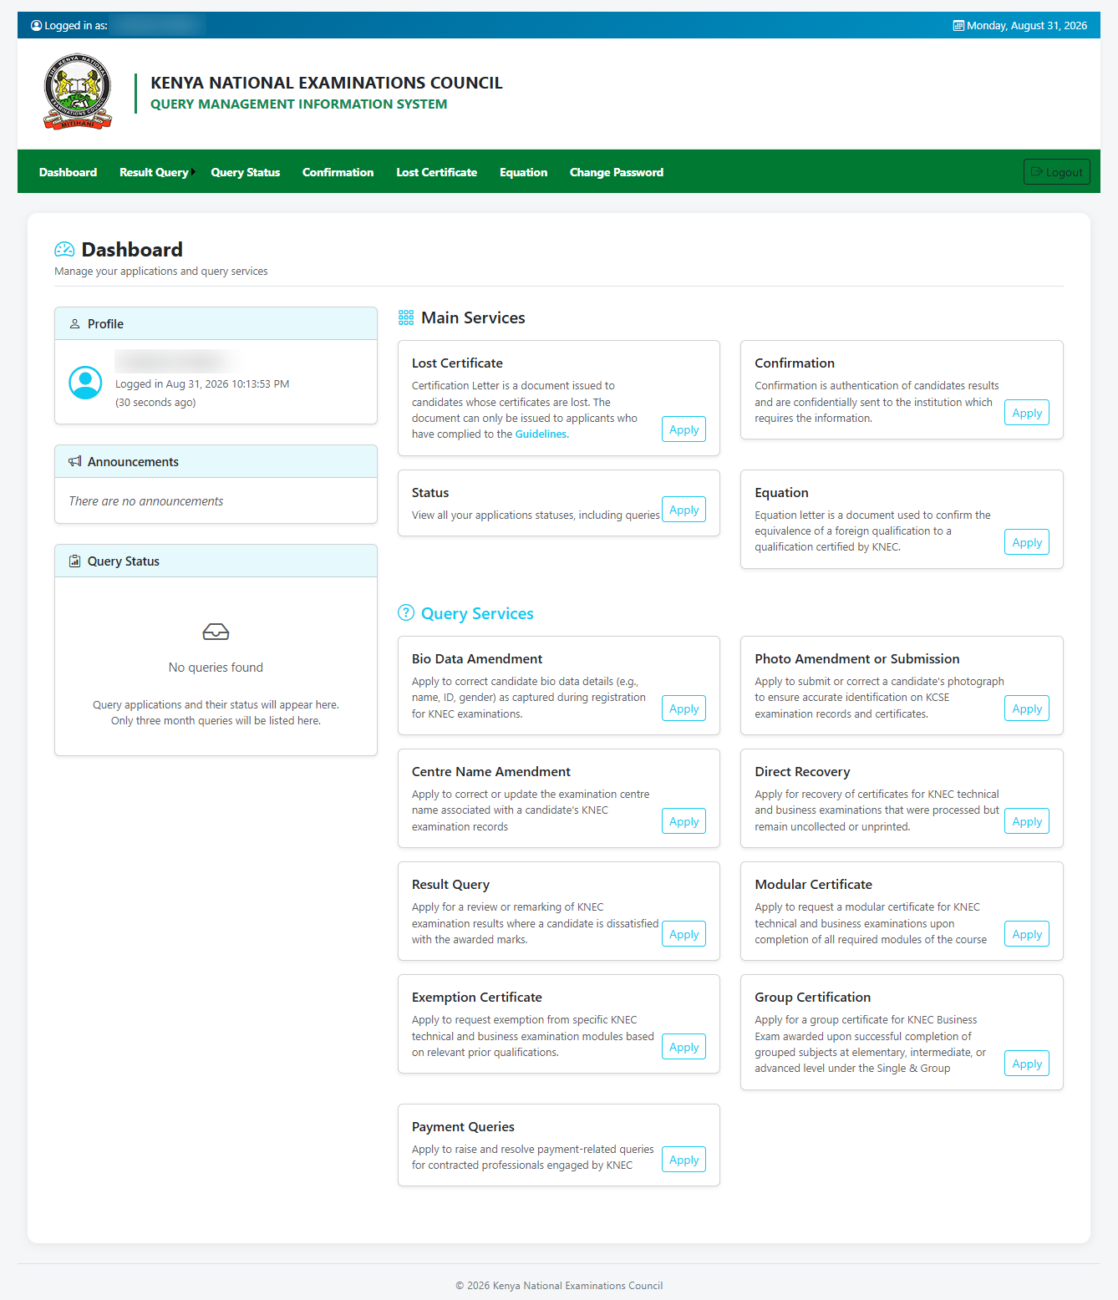Open the Guidelines link
This screenshot has width=1118, height=1300.
pyautogui.click(x=541, y=434)
